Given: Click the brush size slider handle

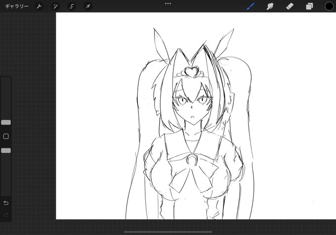Looking at the screenshot, I should (6, 122).
